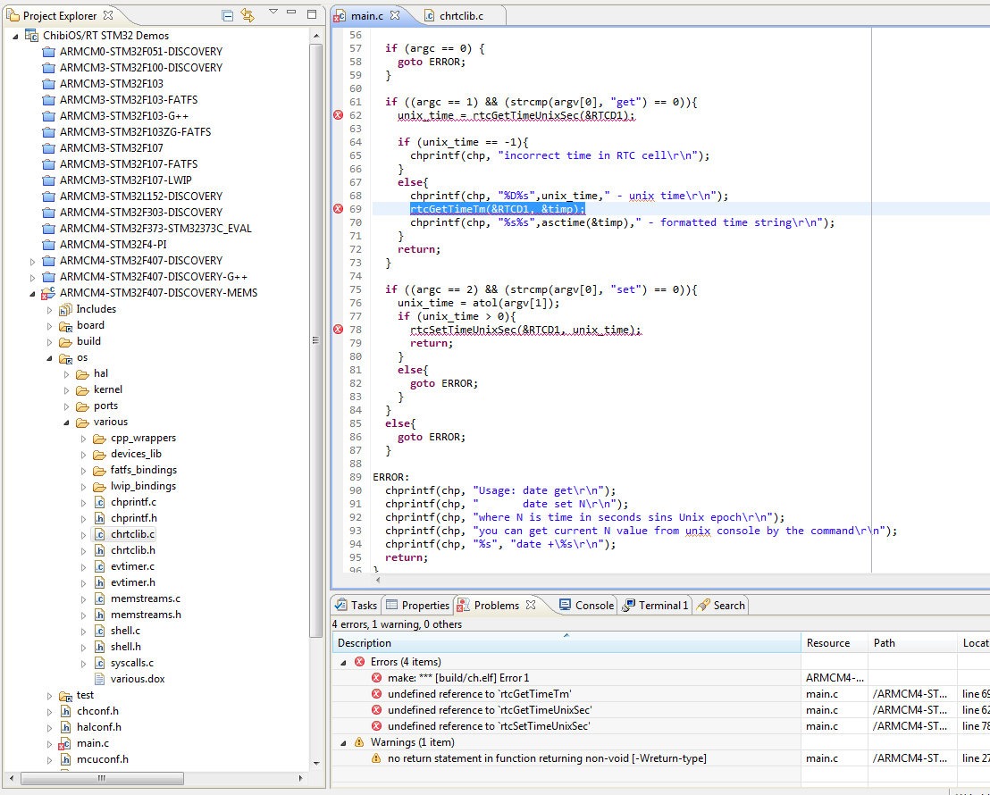Image resolution: width=990 pixels, height=795 pixels.
Task: Collapse all in Project Explorer
Action: [x=228, y=15]
